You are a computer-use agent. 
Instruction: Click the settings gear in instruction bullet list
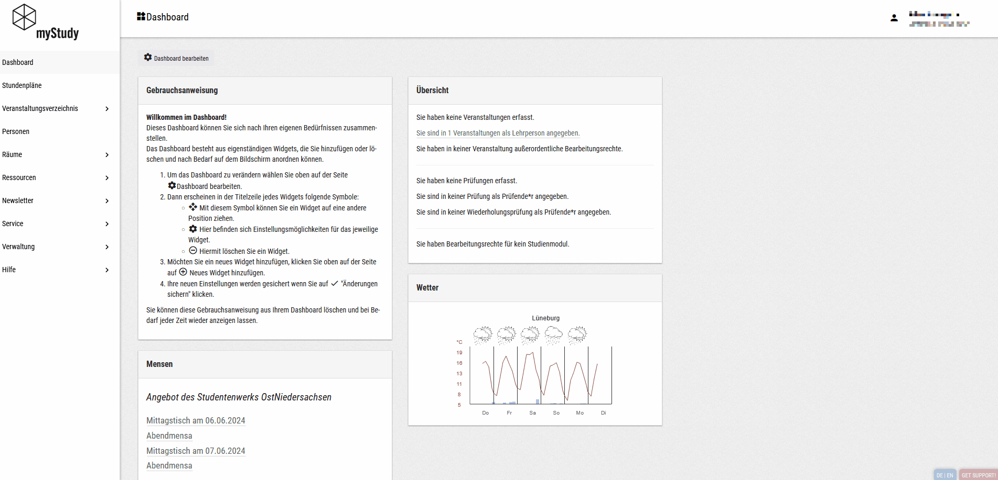(x=193, y=229)
